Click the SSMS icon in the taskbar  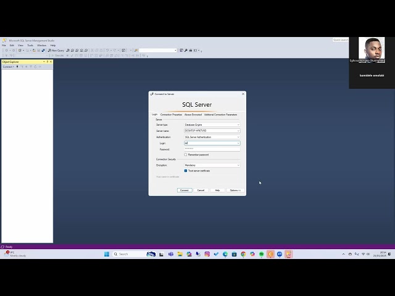pyautogui.click(x=289, y=254)
